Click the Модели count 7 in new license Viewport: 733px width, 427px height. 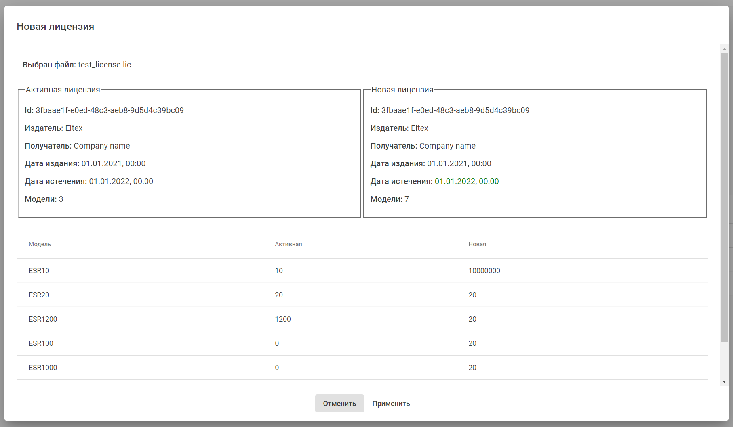coord(407,199)
